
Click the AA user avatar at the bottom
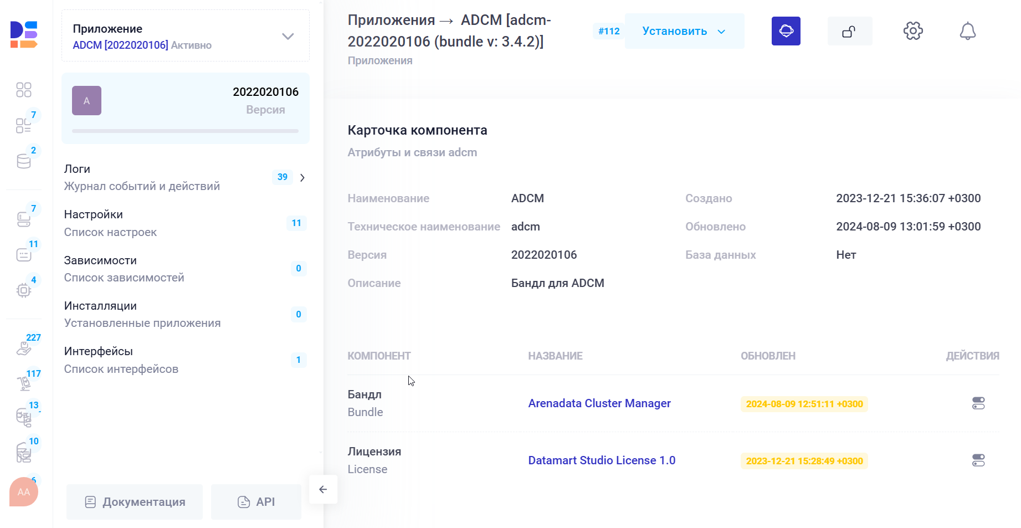23,491
